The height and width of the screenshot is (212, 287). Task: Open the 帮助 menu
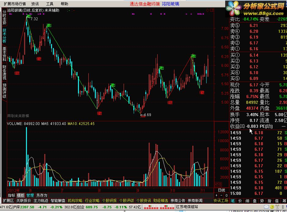pos(64,4)
